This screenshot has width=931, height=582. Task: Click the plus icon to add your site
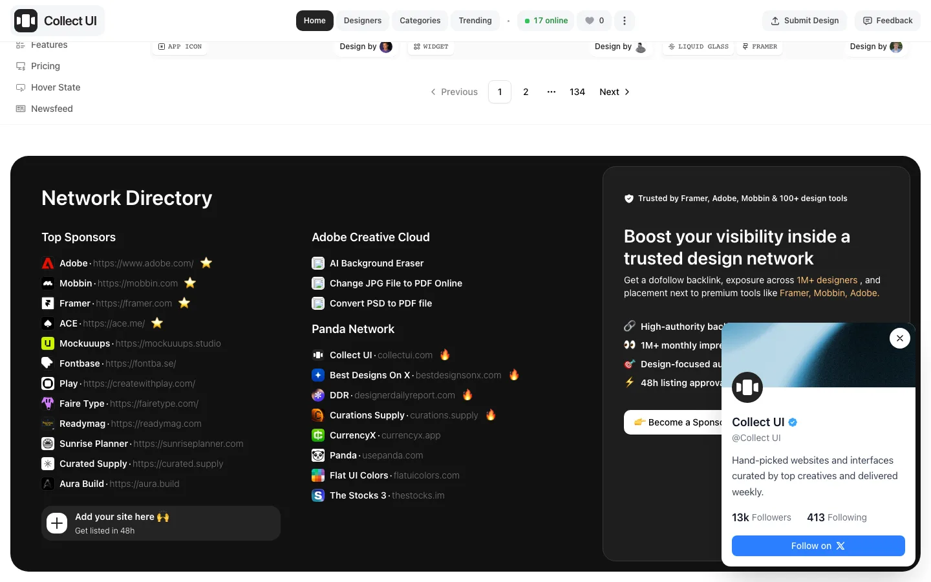[x=57, y=523]
